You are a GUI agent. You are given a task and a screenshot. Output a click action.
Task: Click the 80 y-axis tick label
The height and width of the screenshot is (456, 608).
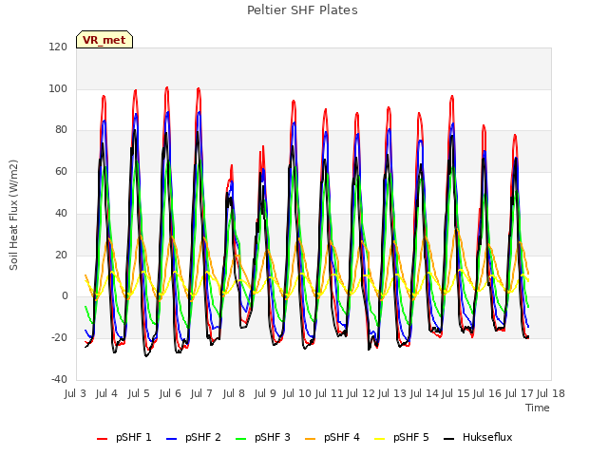tap(61, 130)
